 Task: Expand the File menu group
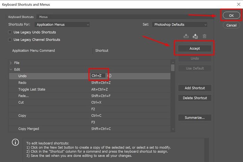(11, 63)
